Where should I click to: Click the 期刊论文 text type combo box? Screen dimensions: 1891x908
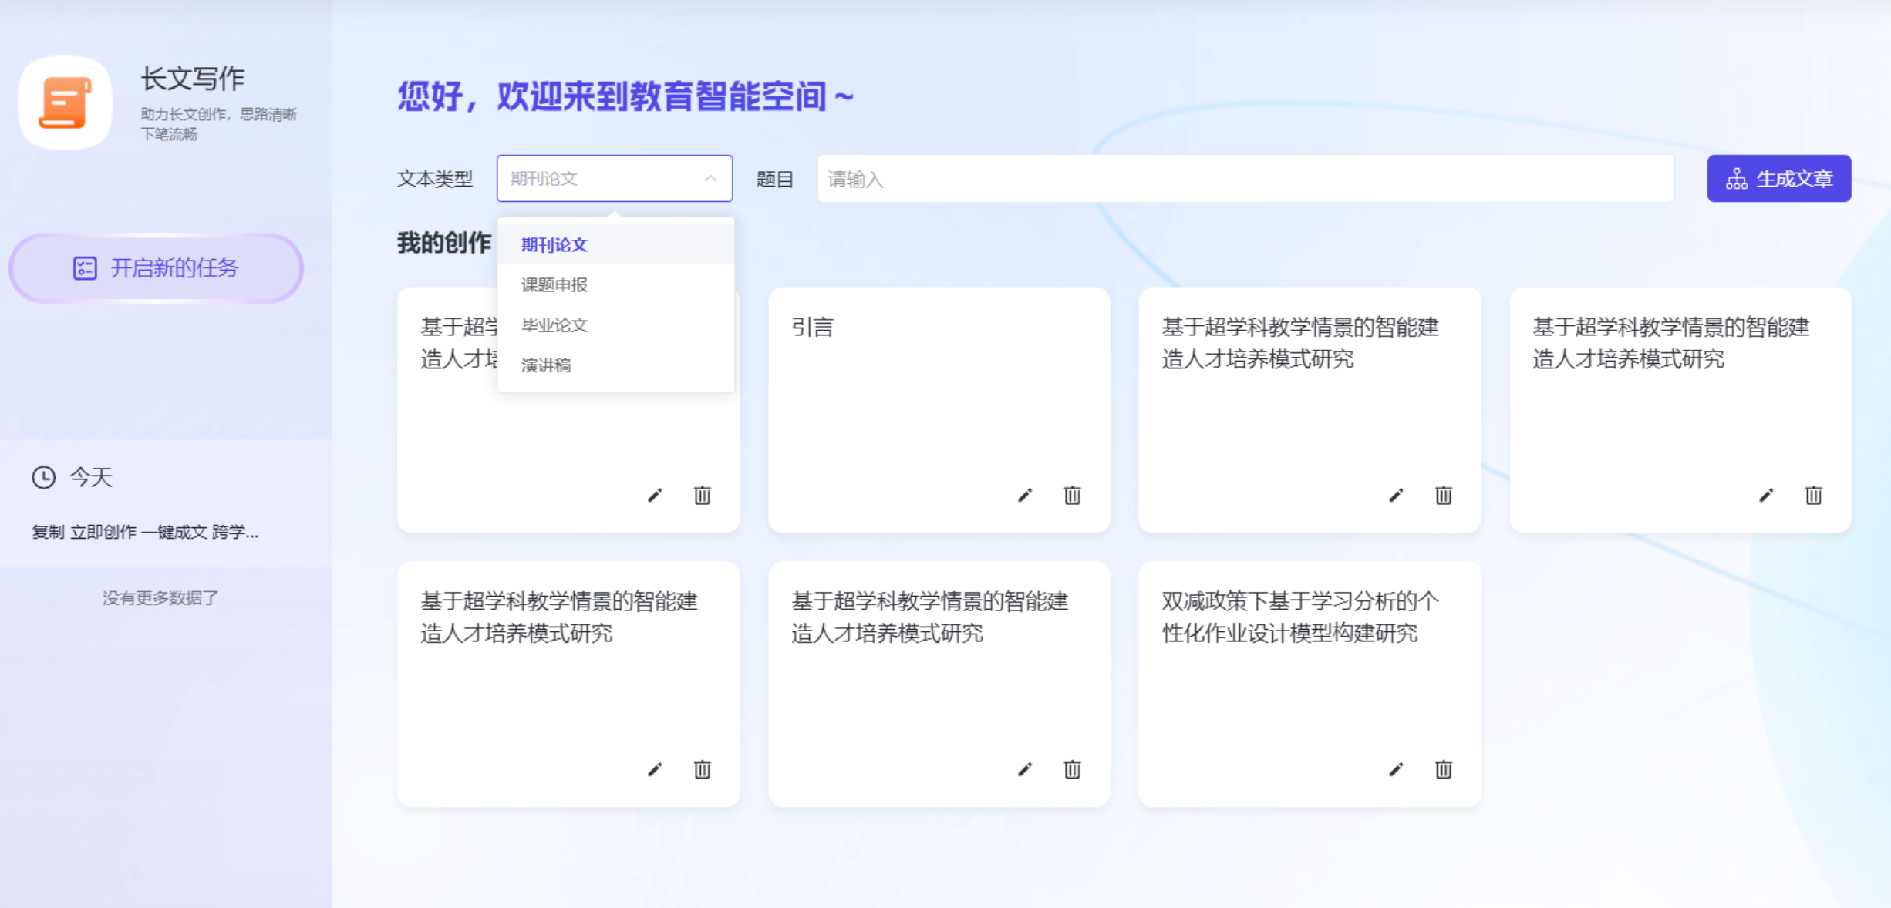(x=602, y=179)
